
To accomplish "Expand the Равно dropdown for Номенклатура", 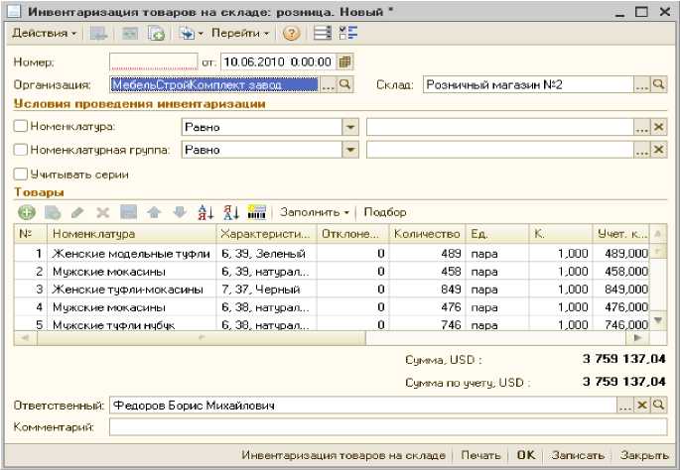I will [349, 127].
